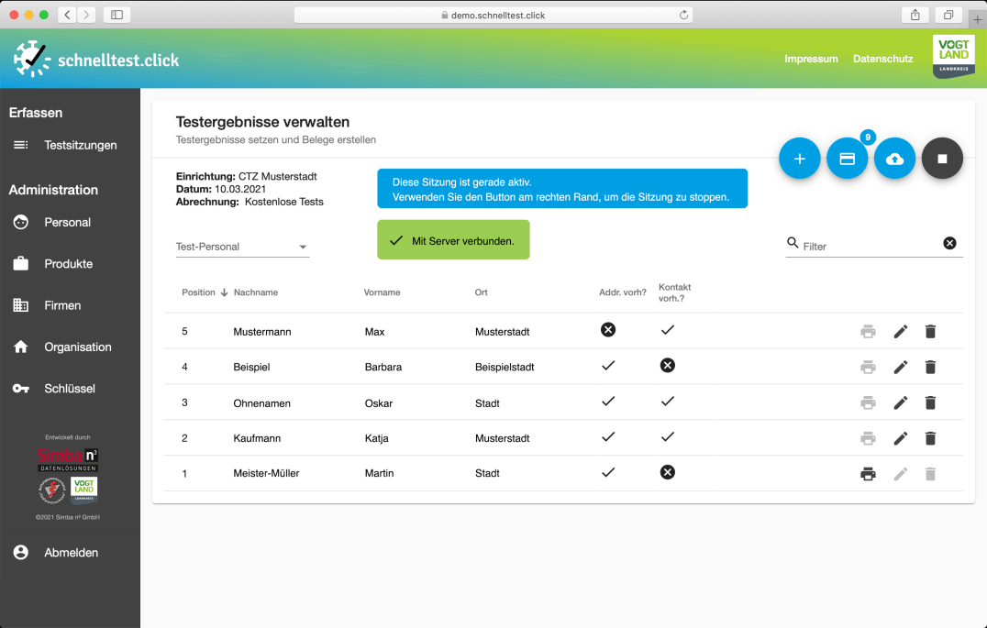Image resolution: width=987 pixels, height=628 pixels.
Task: Click Abmelden to log out
Action: [x=71, y=553]
